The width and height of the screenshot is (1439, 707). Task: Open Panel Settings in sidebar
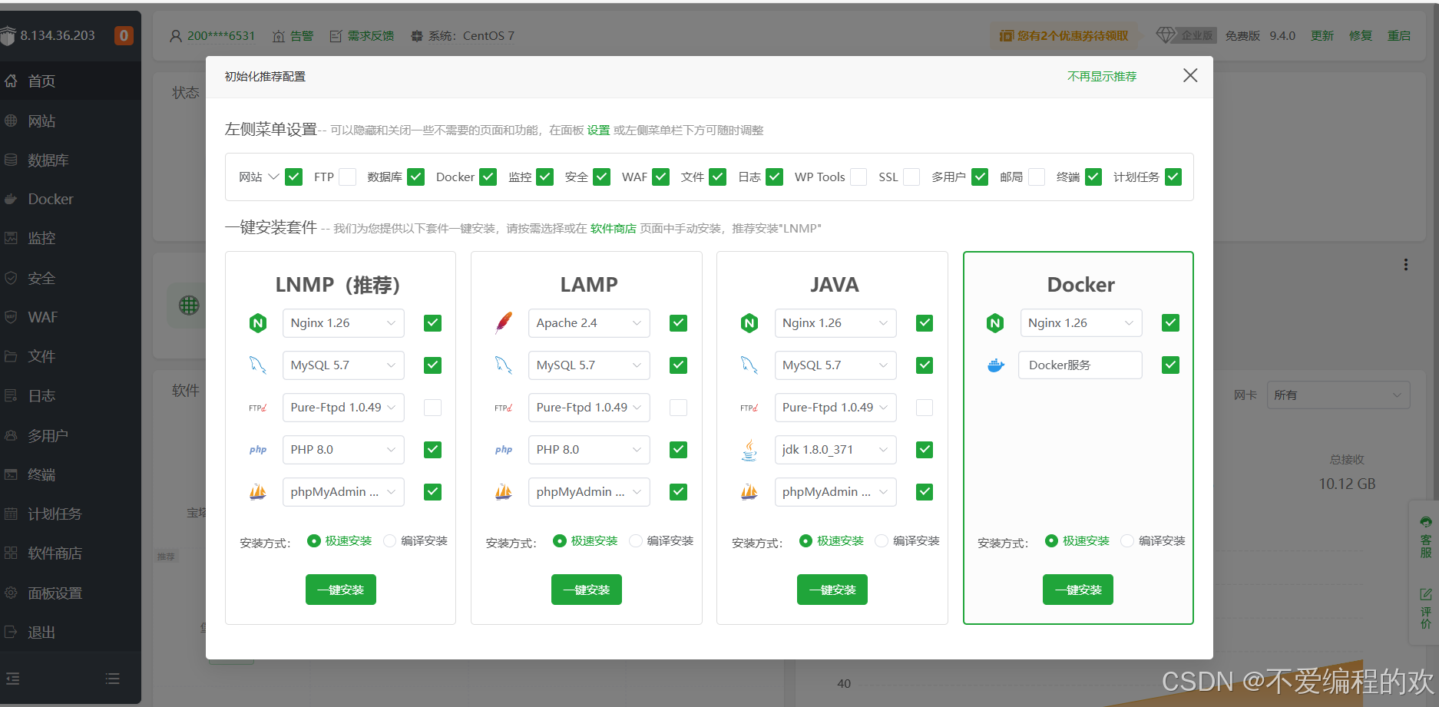[x=71, y=593]
